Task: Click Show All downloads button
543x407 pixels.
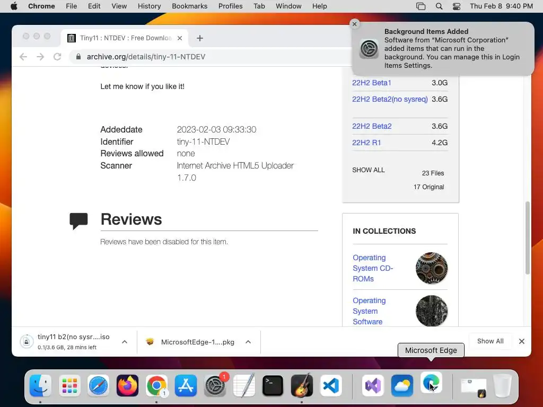Action: pyautogui.click(x=490, y=341)
